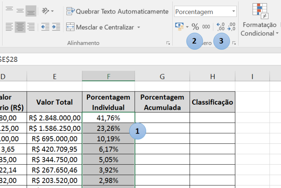Select cell showing 10,19%
Screen dimensions: 281x188
(108, 139)
